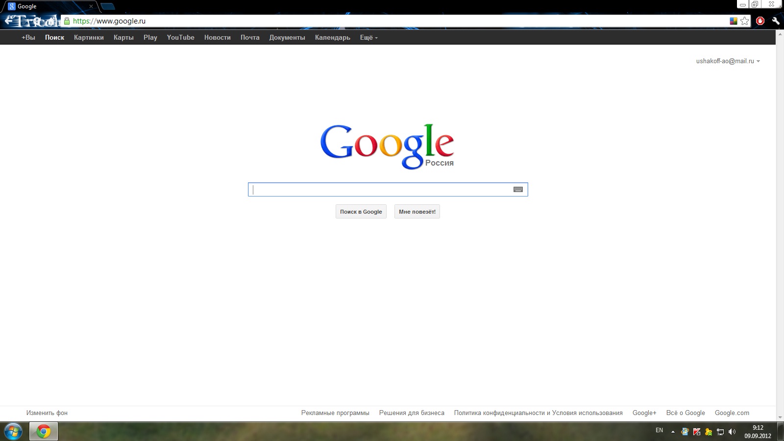Bookmark this page with the star icon
The image size is (784, 441).
tap(745, 21)
